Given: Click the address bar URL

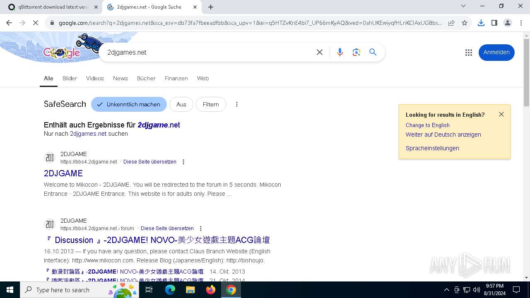Looking at the screenshot, I should (250, 23).
